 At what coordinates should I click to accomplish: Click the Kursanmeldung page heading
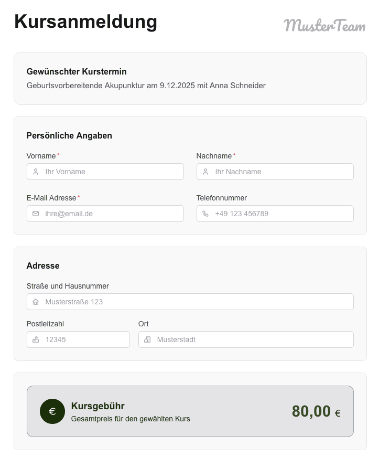[85, 22]
